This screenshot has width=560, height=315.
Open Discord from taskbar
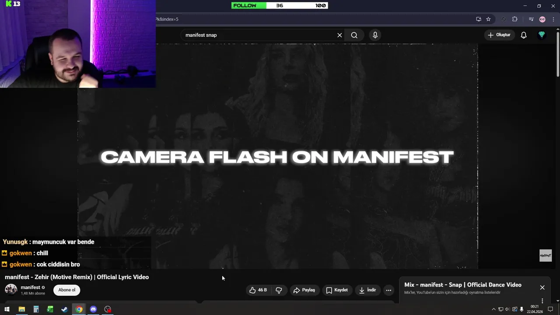tap(93, 309)
